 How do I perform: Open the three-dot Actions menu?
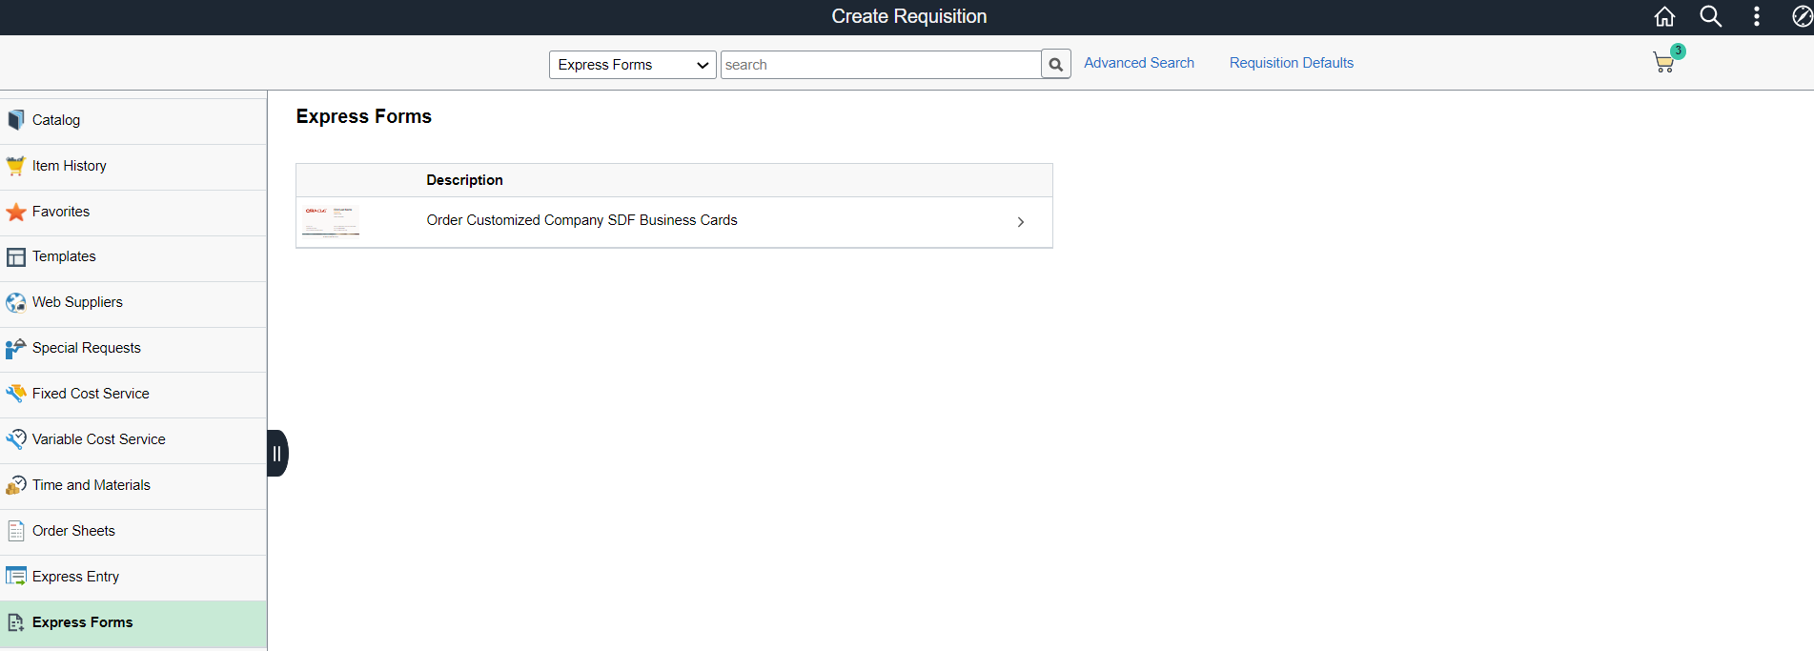click(x=1757, y=16)
